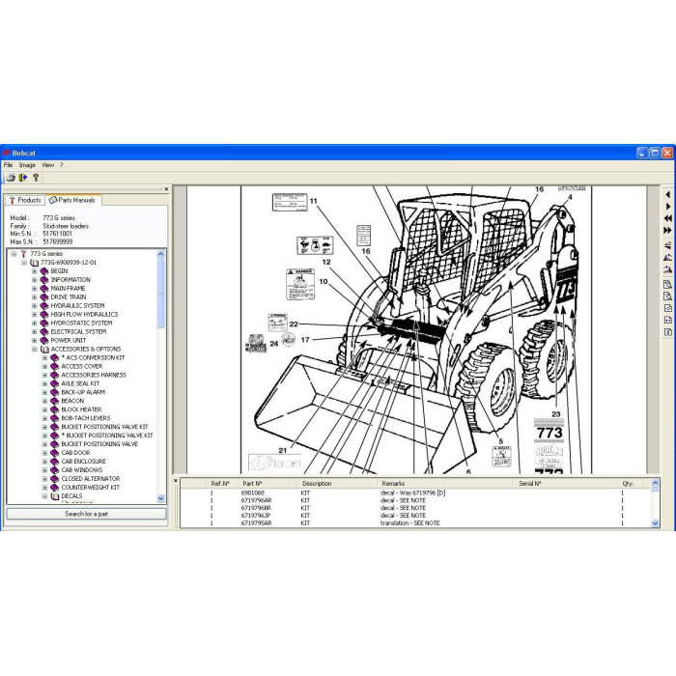Go to the previous page with the single left arrow

click(667, 195)
